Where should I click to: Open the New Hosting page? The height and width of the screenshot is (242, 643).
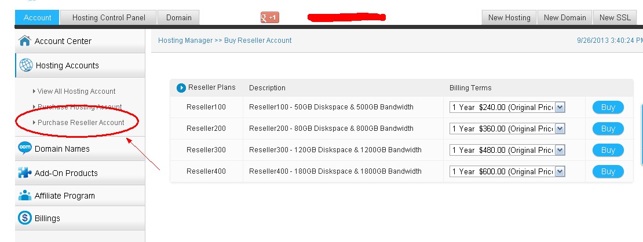click(509, 17)
